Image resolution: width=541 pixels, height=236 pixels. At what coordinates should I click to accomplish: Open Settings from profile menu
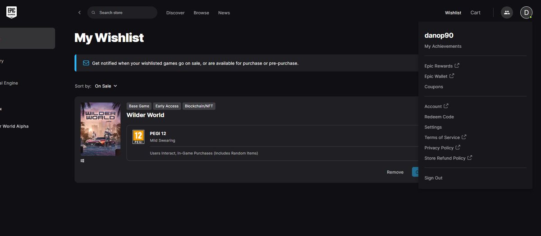tap(433, 127)
